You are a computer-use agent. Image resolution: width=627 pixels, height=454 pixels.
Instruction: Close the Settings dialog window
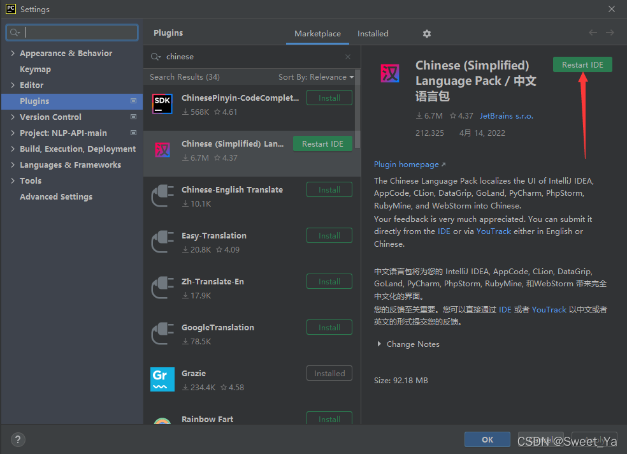[612, 9]
